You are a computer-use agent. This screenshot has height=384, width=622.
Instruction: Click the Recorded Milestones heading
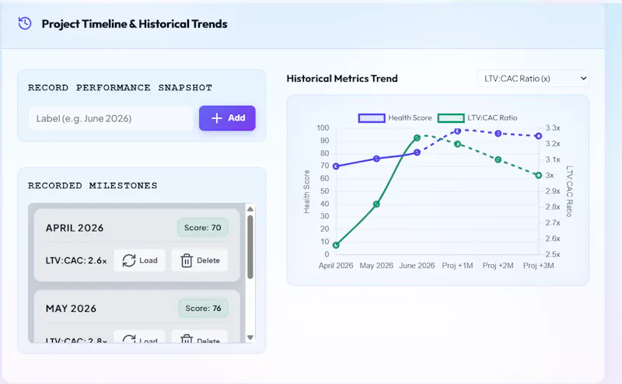coord(93,186)
